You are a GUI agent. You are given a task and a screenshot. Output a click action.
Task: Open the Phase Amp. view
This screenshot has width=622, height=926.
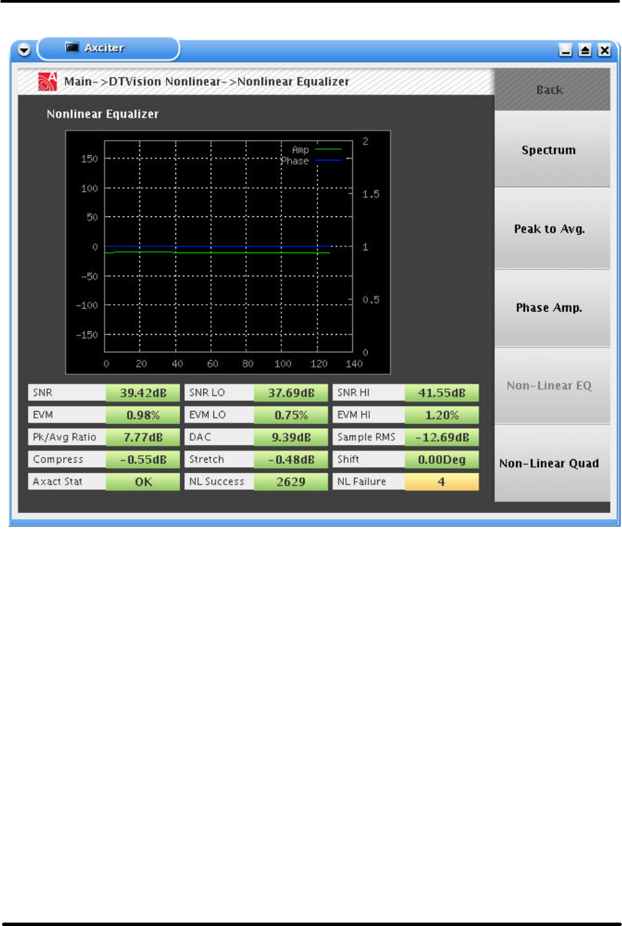[552, 308]
